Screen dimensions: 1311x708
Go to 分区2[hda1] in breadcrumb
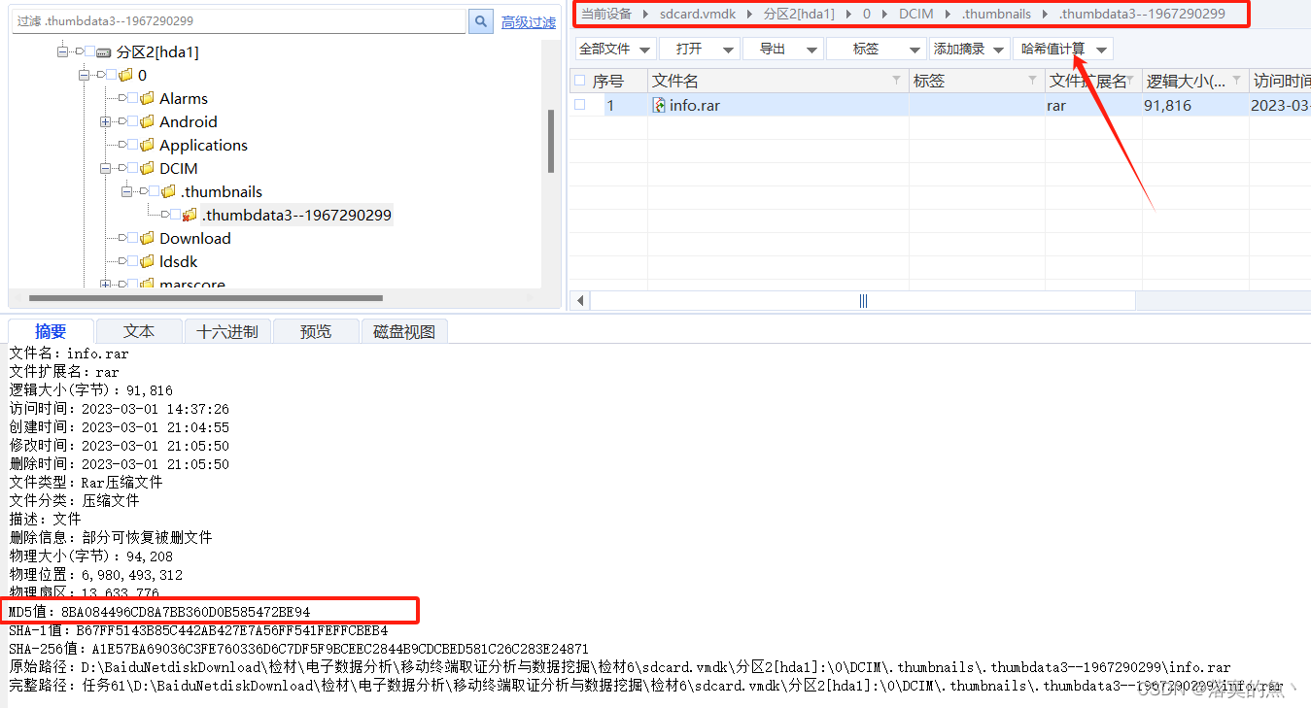click(799, 14)
